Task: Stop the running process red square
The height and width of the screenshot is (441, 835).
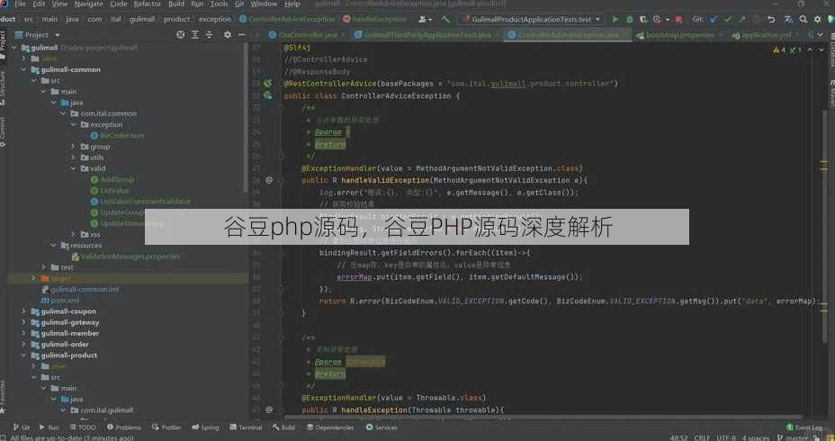Action: (x=678, y=19)
